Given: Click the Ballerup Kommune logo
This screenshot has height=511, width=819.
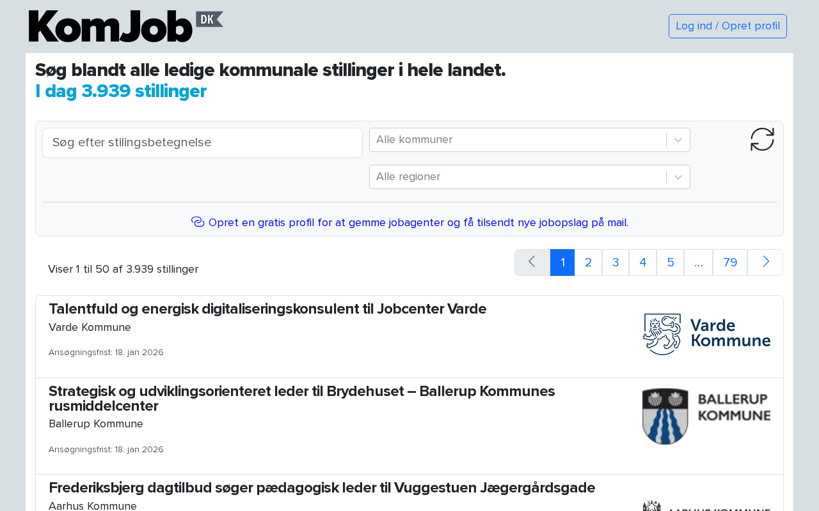Looking at the screenshot, I should click(706, 416).
